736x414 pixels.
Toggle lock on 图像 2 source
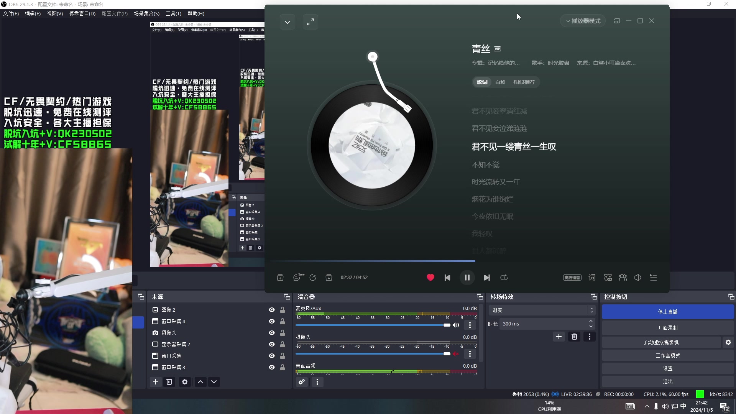tap(283, 310)
